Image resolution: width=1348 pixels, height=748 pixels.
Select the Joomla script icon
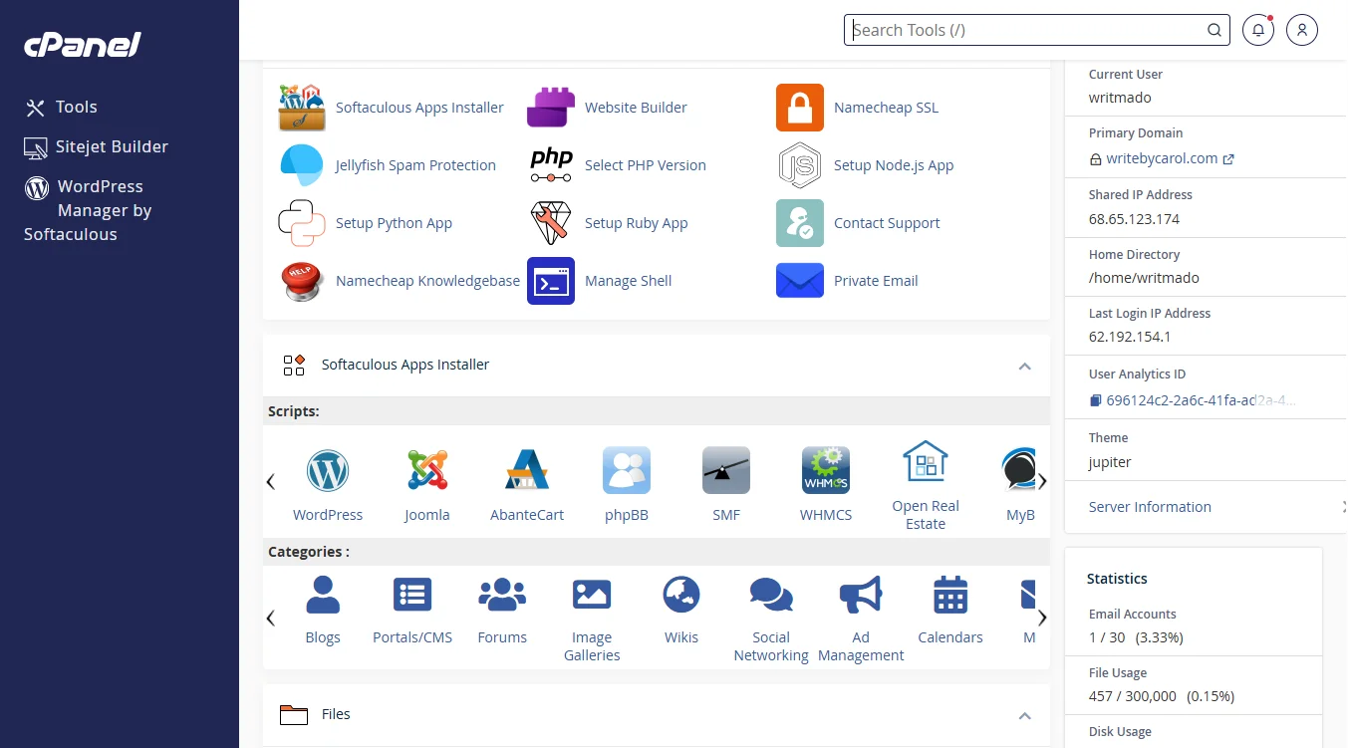(427, 470)
